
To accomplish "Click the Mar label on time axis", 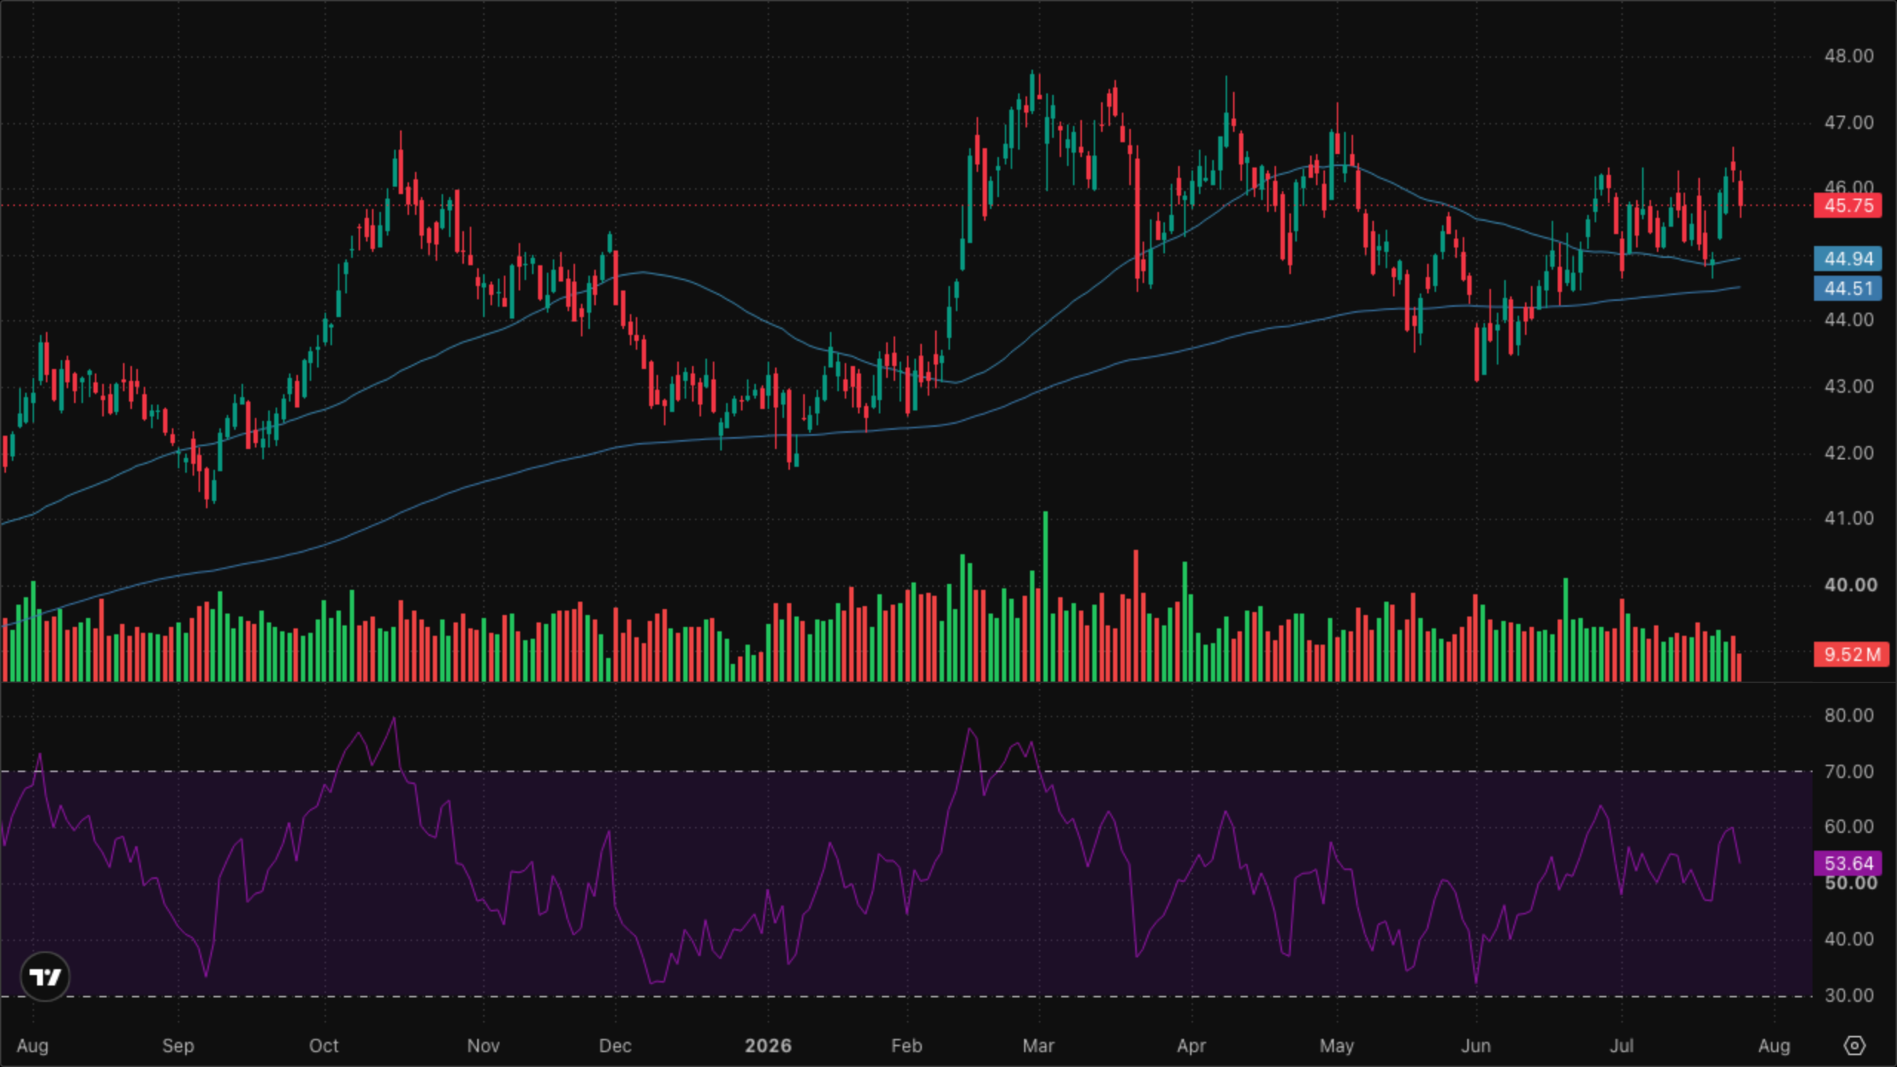I will [1038, 1046].
